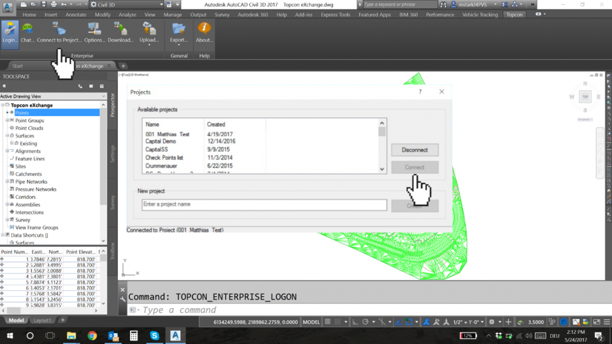This screenshot has width=612, height=344.
Task: Click the Disconnect button
Action: click(x=415, y=150)
